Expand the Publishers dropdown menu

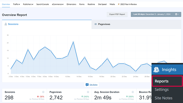click(x=28, y=4)
